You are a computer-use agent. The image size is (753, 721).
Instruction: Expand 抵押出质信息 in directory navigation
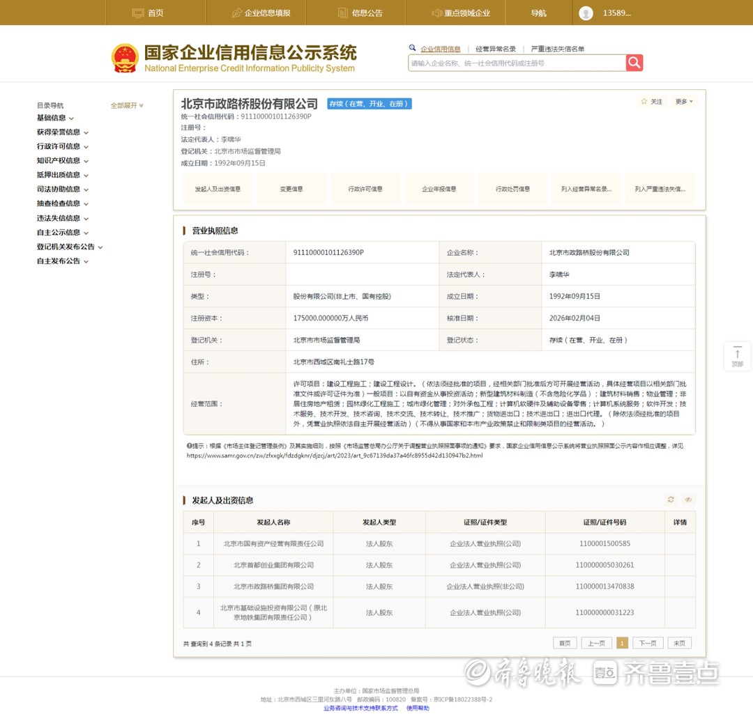[63, 175]
